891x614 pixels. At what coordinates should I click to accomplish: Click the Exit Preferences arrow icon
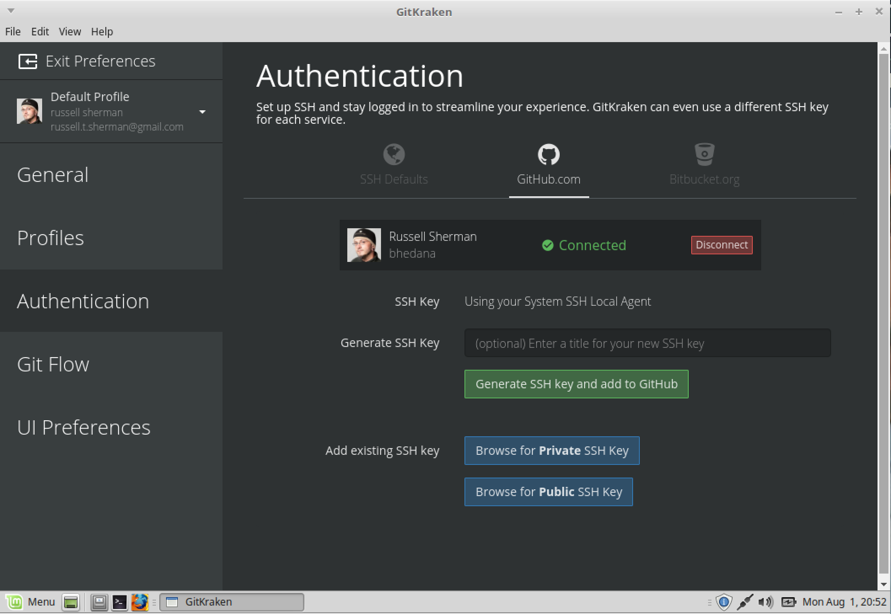pyautogui.click(x=28, y=61)
